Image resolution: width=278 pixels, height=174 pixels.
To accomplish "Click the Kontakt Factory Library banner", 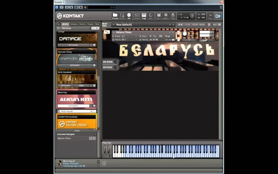I will pos(77,124).
